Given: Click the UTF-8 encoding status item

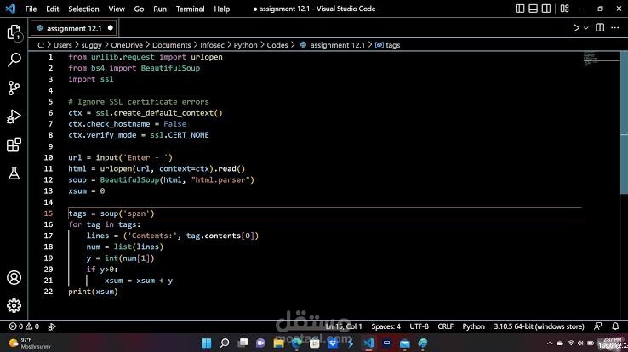Looking at the screenshot, I should point(419,326).
